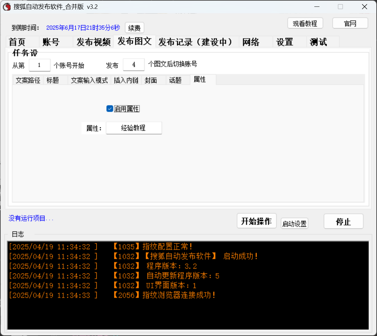Open the 发布记录（建设中）tab
The image size is (377, 336).
coord(198,42)
